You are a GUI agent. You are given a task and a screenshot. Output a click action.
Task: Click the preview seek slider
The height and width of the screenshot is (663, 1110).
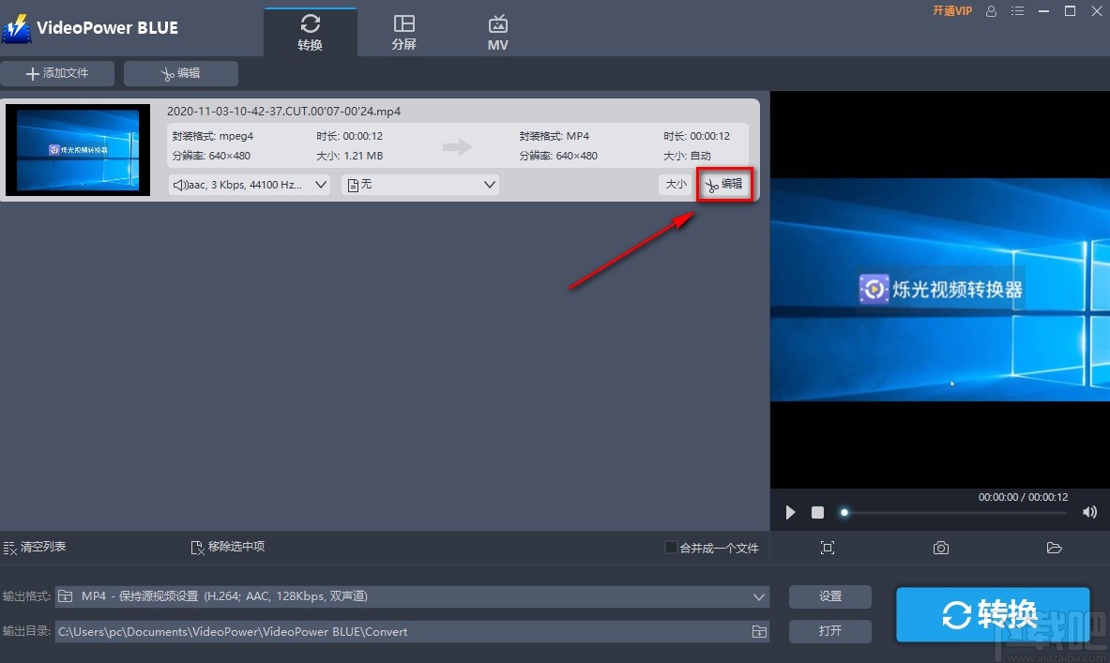click(956, 512)
